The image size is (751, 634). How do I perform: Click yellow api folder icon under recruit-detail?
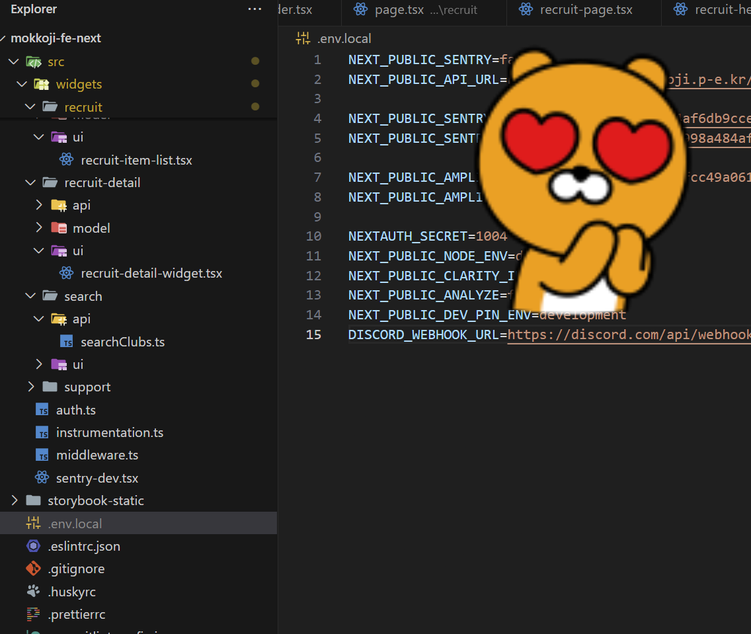click(59, 206)
